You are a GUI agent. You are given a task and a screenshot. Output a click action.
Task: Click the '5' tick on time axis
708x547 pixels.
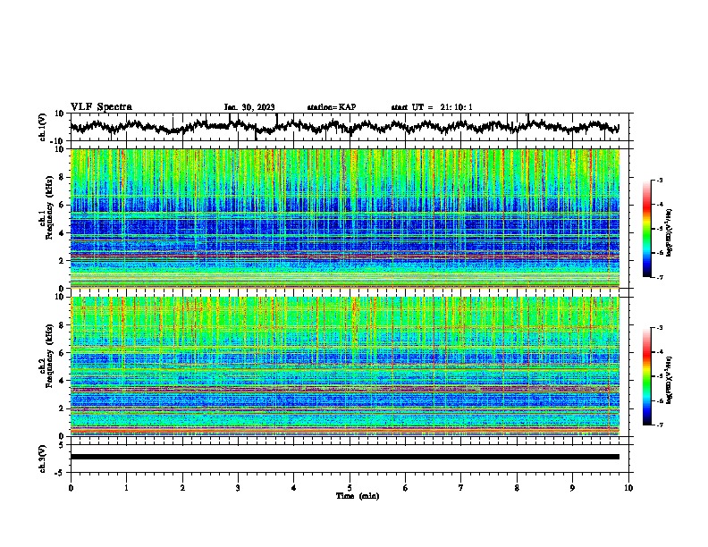350,488
